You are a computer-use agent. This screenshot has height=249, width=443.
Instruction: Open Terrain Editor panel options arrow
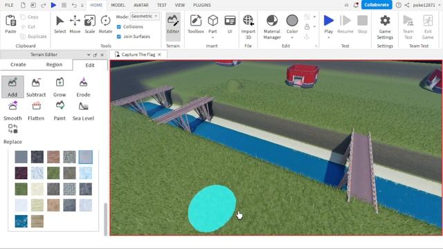coord(89,55)
